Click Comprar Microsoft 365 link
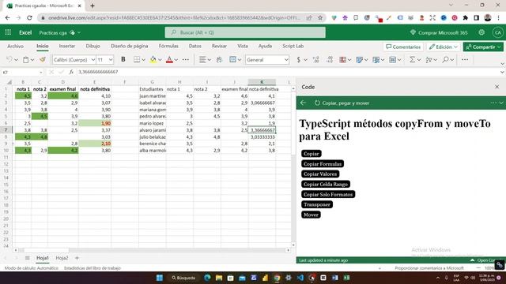506x284 pixels. coord(439,32)
